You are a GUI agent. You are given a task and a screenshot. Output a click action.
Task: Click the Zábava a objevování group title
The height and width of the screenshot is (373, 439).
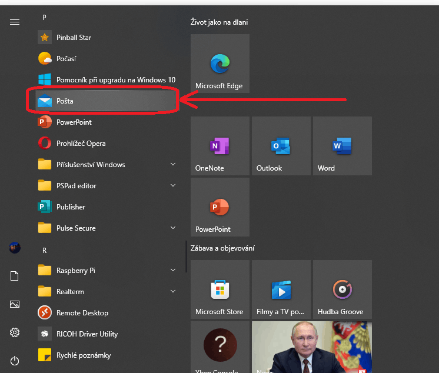pos(222,248)
